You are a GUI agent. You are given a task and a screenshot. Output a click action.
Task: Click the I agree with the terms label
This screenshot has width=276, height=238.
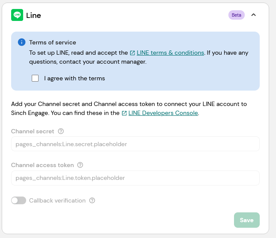pos(75,78)
